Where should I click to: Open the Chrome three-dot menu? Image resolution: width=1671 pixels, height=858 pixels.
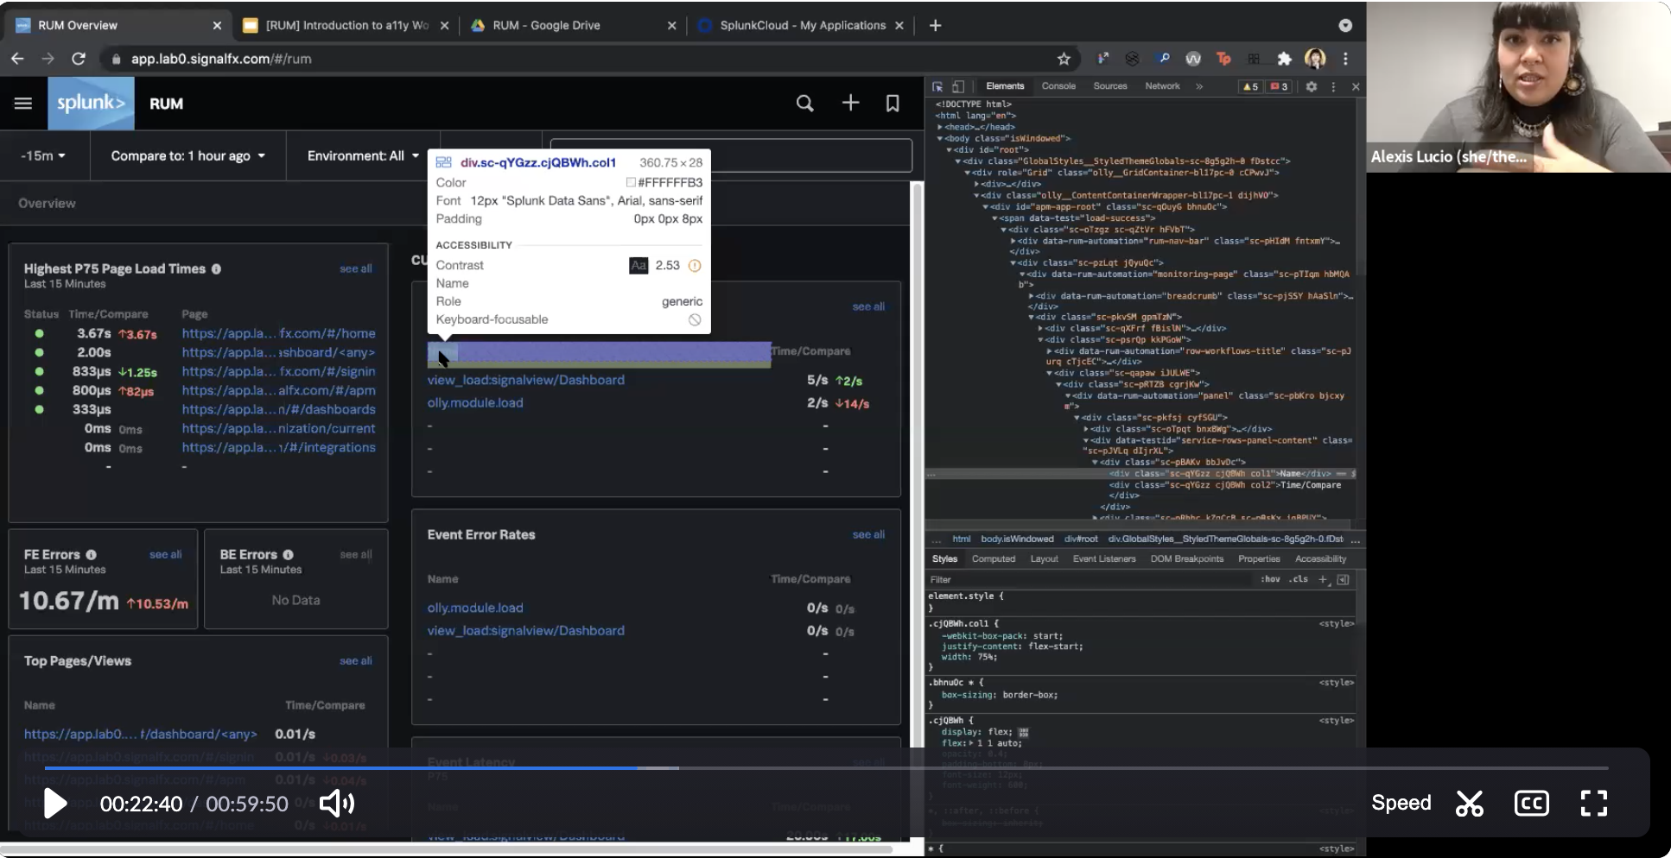pos(1345,59)
